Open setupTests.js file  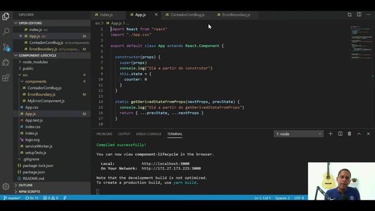pos(52,152)
